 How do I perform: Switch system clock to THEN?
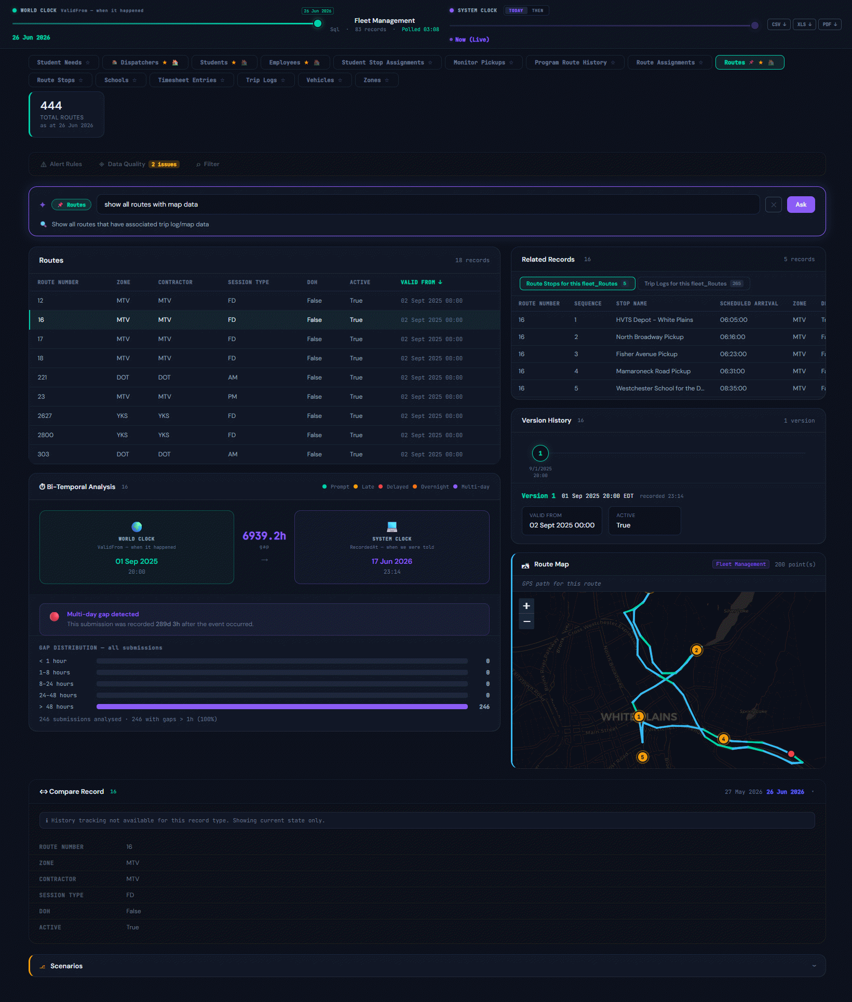tap(538, 11)
